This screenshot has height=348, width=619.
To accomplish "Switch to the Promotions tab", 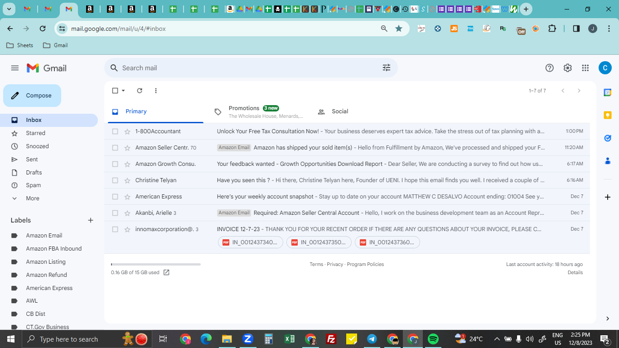I will click(x=259, y=111).
